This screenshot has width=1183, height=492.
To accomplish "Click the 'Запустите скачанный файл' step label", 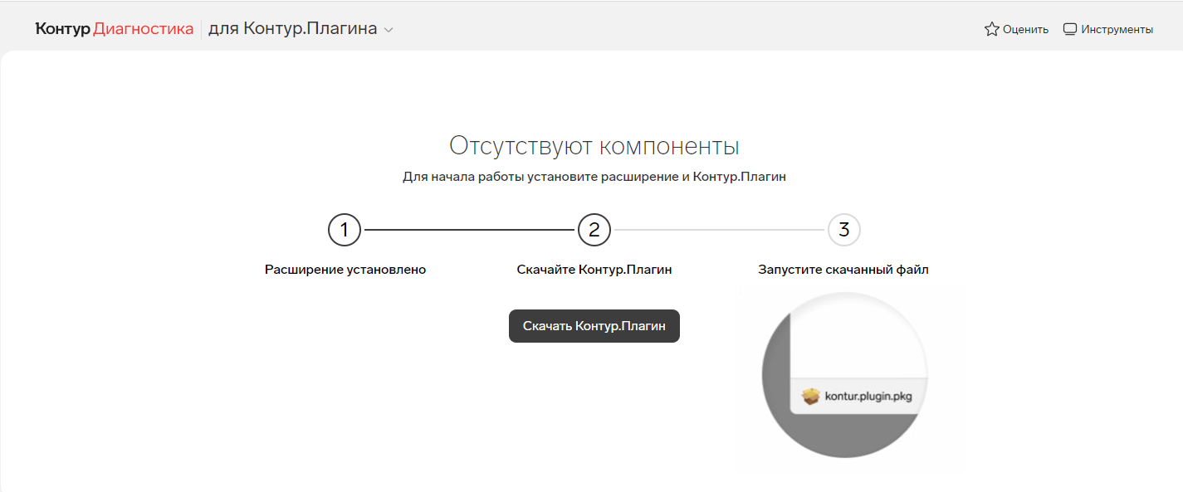I will [x=843, y=270].
